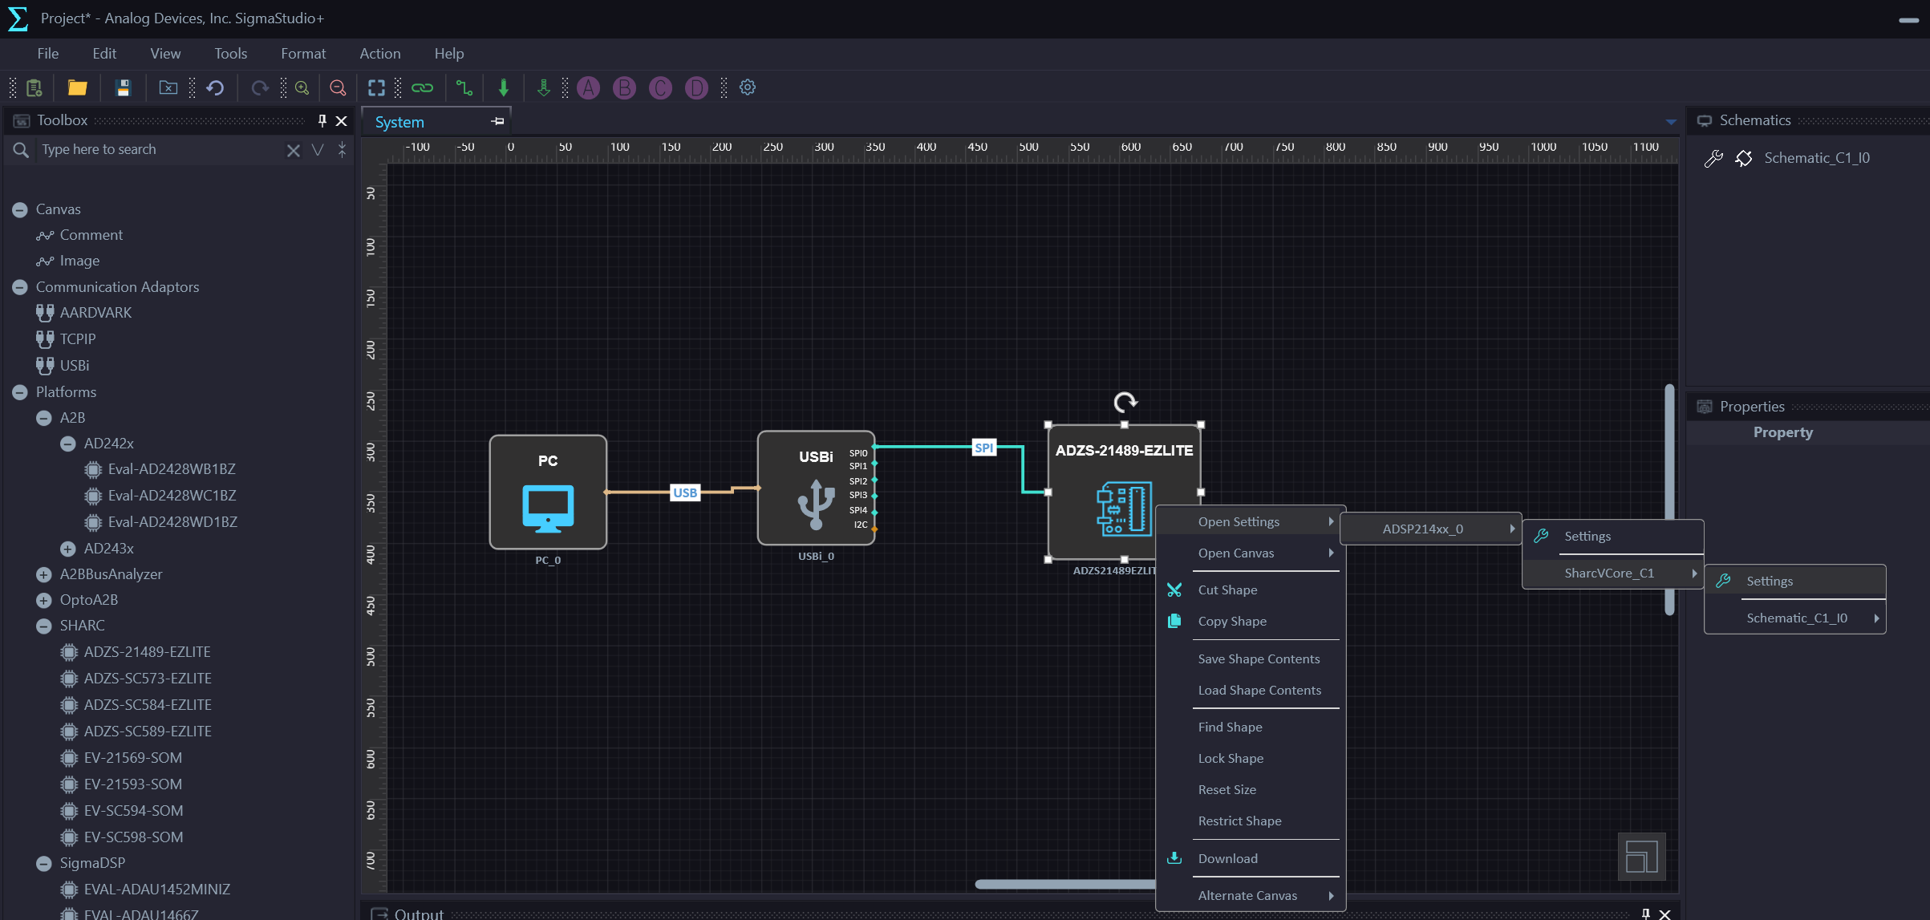Click the wrench icon beside Schematic_C1_I0
This screenshot has width=1930, height=920.
click(1713, 158)
